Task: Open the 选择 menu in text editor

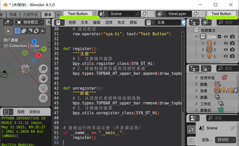Action: 109,23
